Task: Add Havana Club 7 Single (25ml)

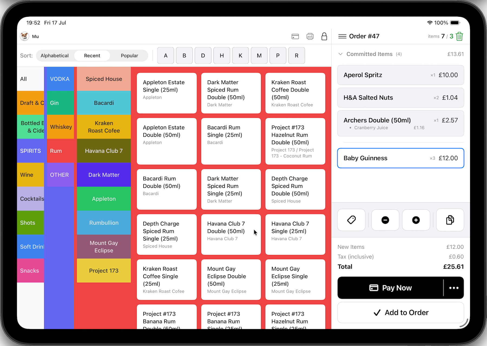Action: pos(295,234)
